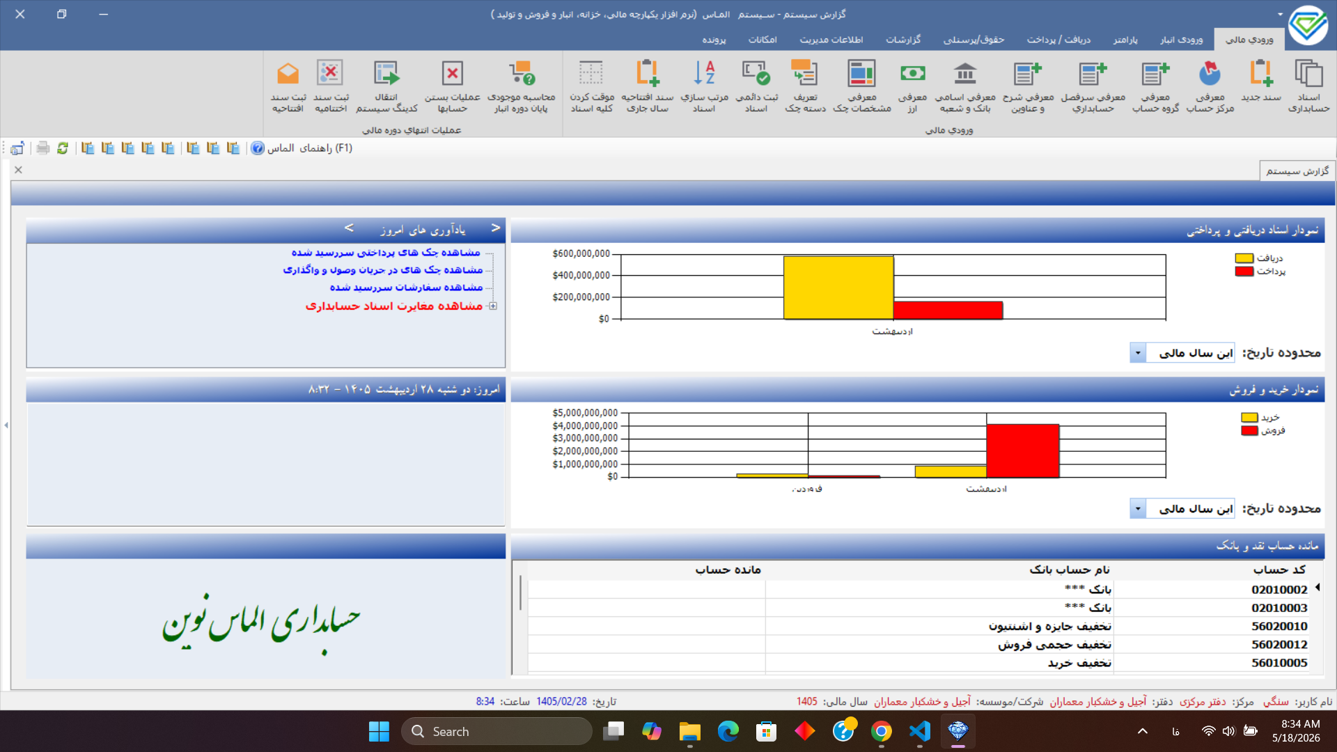The width and height of the screenshot is (1337, 752).
Task: Open معرفی مرکز حساب (cost center) icon
Action: click(1210, 86)
